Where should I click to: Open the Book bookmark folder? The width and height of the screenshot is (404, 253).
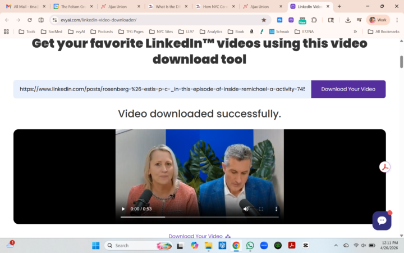(236, 31)
